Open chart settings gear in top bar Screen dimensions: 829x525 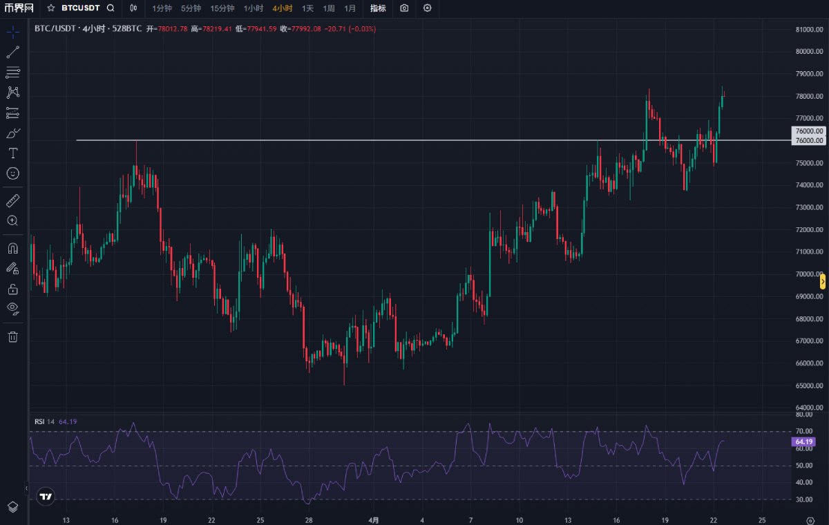(x=428, y=8)
